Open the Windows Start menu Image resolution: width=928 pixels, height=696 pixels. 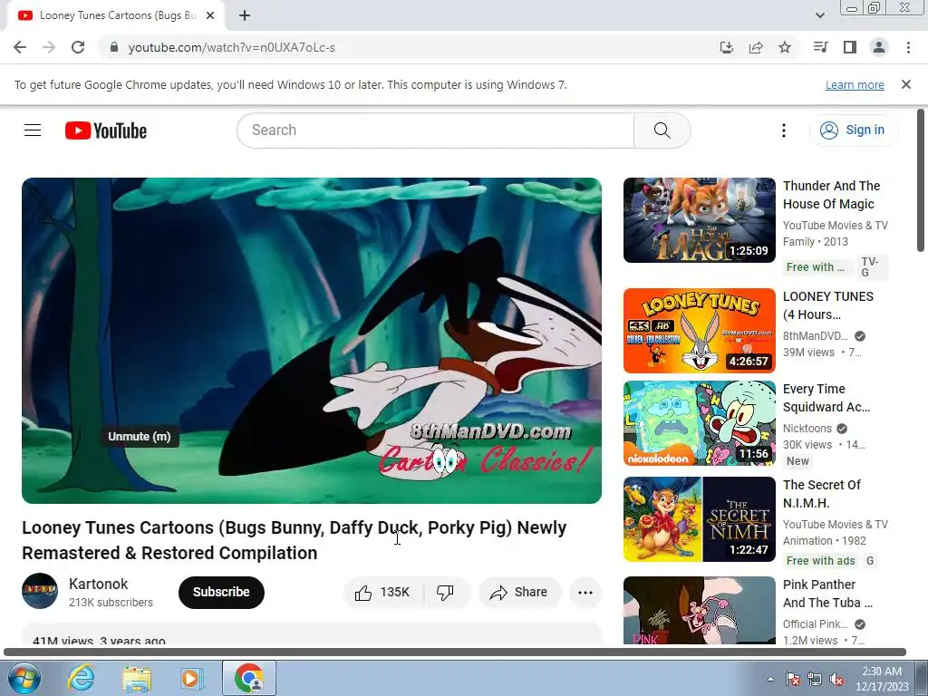click(24, 678)
